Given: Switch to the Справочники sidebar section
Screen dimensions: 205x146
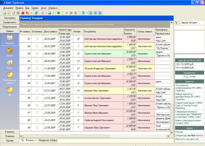Looking at the screenshot, I should click(10, 22).
